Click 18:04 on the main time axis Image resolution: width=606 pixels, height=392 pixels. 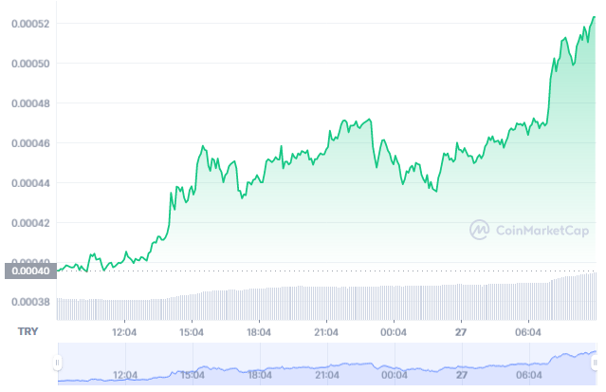[x=259, y=332]
